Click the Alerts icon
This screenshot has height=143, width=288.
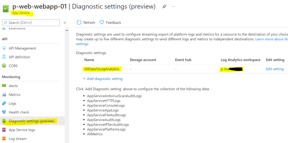click(4, 86)
